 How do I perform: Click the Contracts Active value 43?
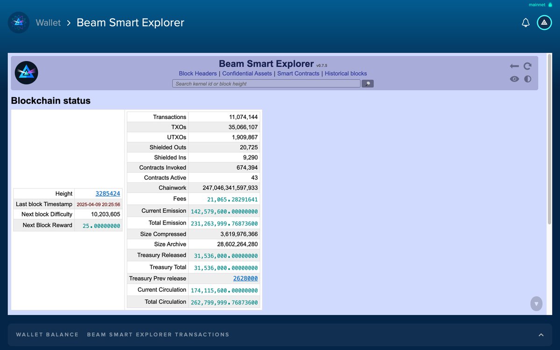point(254,178)
